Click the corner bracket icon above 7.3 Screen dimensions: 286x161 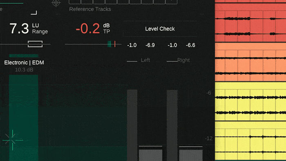click(x=34, y=12)
